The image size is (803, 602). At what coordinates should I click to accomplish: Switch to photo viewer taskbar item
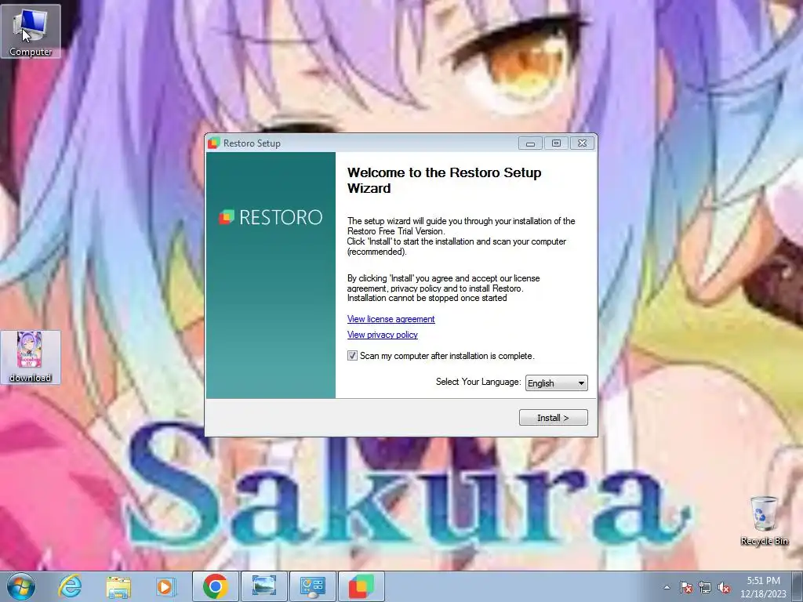[264, 586]
